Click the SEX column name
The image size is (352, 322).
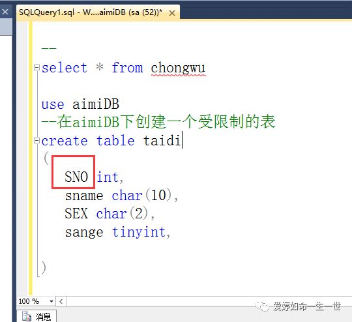(76, 213)
